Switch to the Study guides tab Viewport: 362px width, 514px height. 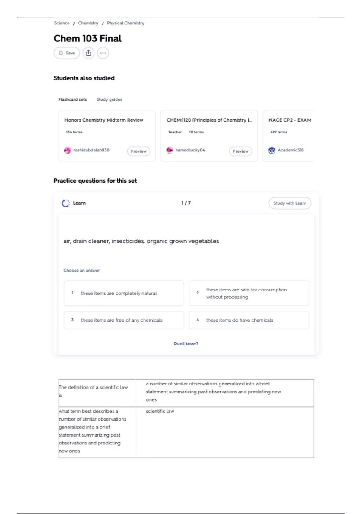[x=109, y=99]
